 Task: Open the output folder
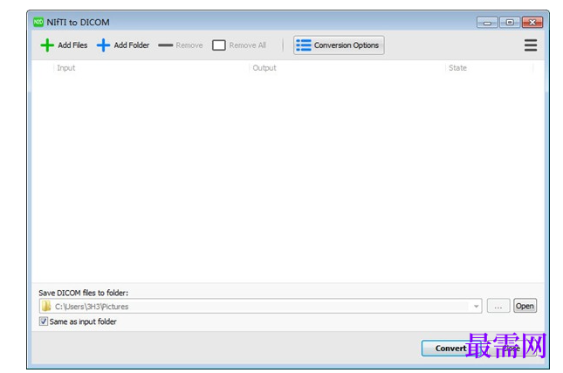525,306
